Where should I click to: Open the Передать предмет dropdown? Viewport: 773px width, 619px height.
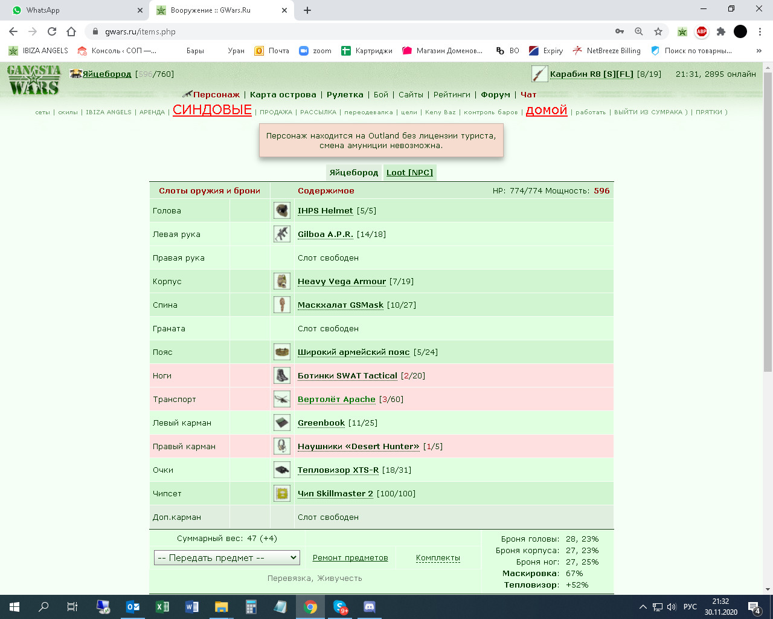227,558
